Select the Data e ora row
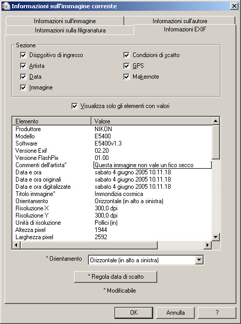The height and width of the screenshot is (324, 241). click(x=112, y=172)
